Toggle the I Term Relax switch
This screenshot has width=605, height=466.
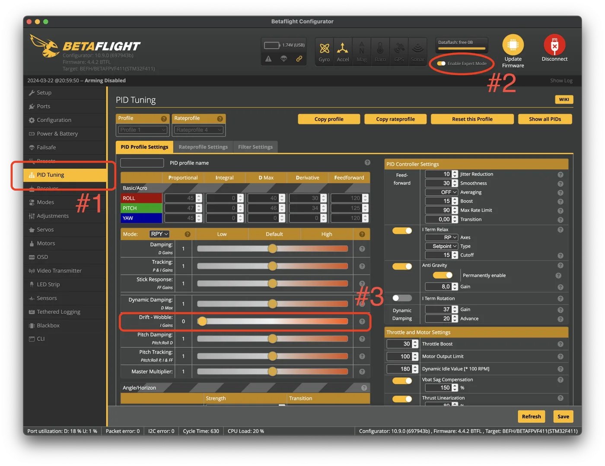(402, 231)
